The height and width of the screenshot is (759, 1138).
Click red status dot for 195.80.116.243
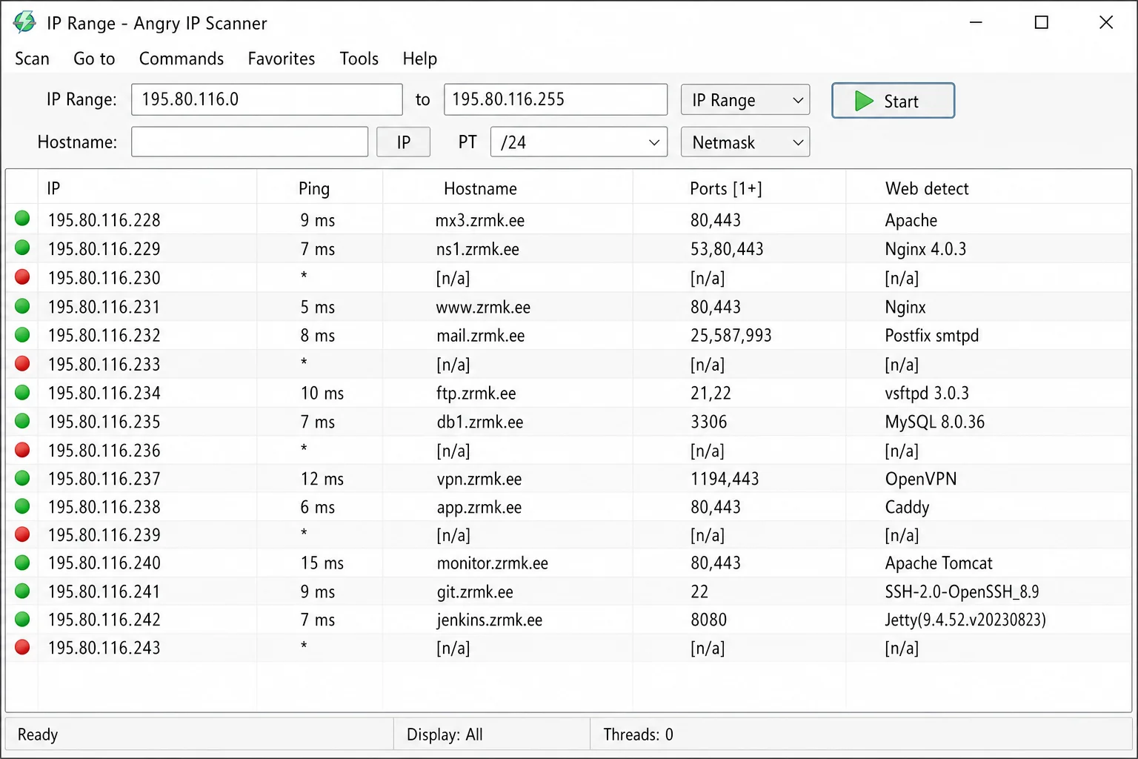(22, 646)
